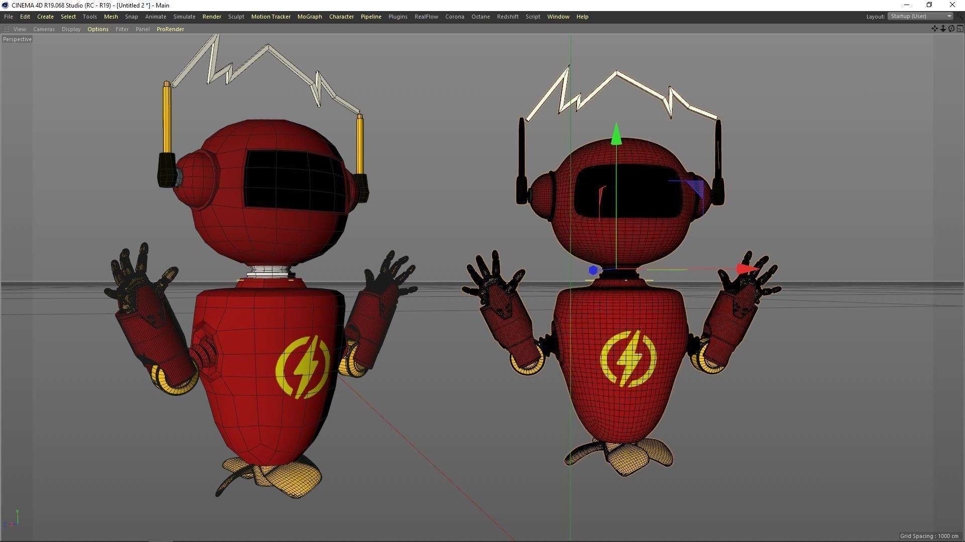Click the red X-axis arrow handle

click(747, 269)
